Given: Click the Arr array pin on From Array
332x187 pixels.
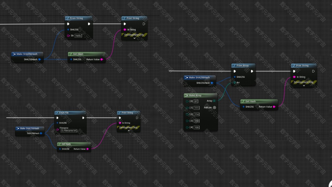Looking at the screenshot, I should point(235,83).
